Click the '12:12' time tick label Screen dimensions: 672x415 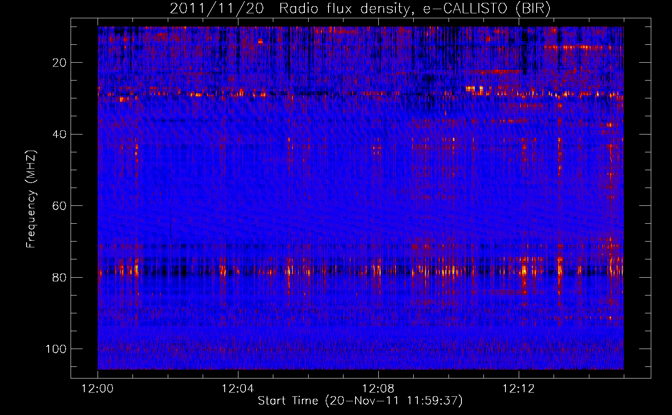point(519,389)
